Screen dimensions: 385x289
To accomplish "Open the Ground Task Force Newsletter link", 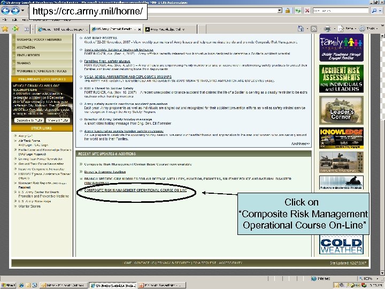I will [x=41, y=164].
